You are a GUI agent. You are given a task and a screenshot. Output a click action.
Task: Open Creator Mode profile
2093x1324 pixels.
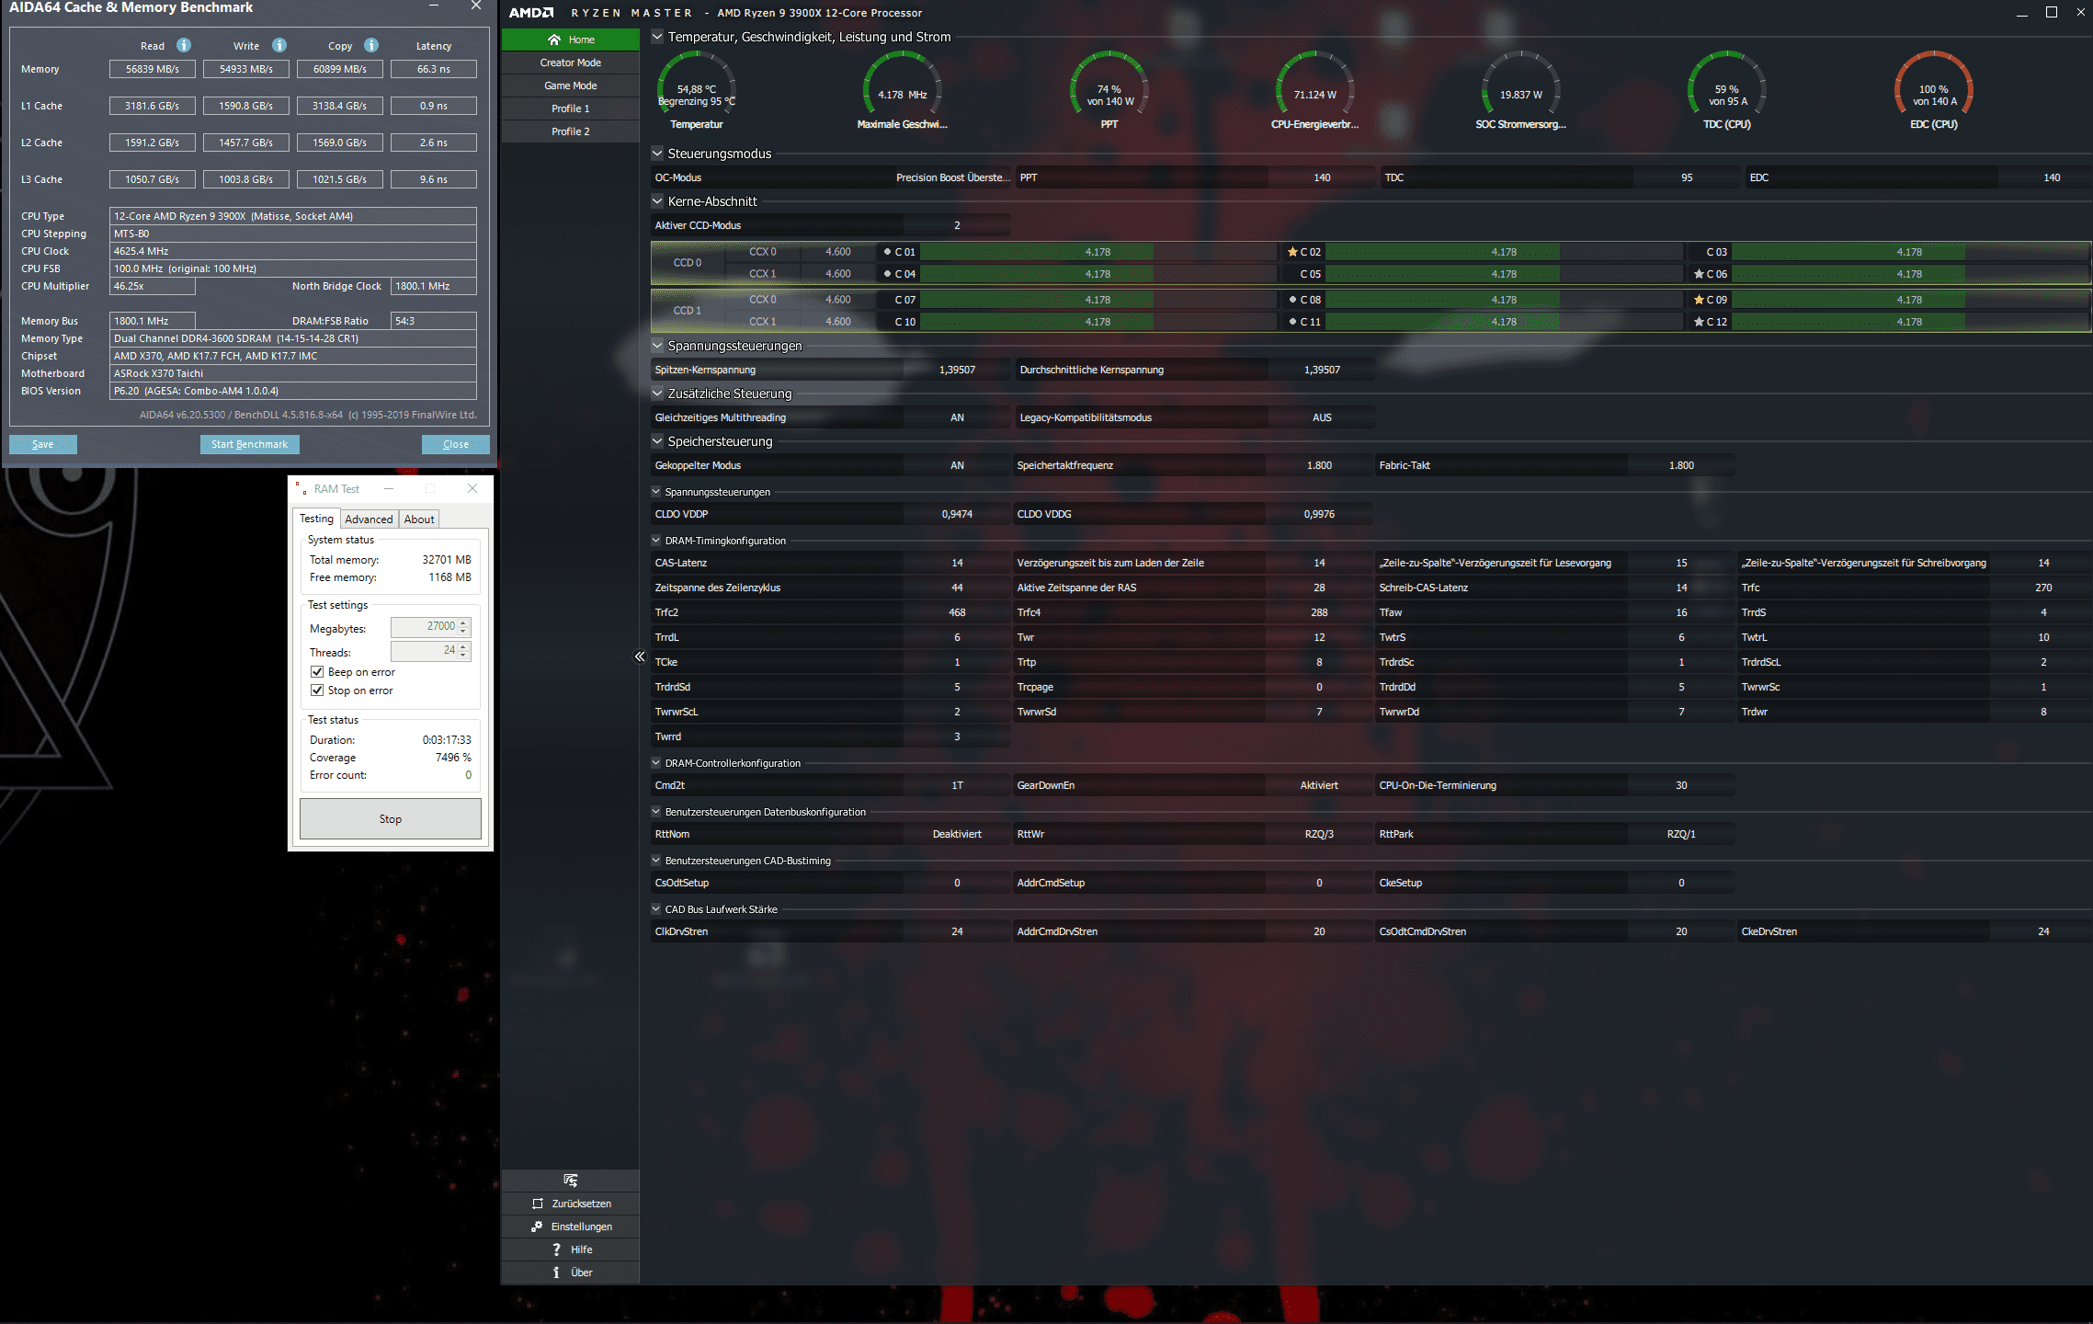pyautogui.click(x=570, y=63)
